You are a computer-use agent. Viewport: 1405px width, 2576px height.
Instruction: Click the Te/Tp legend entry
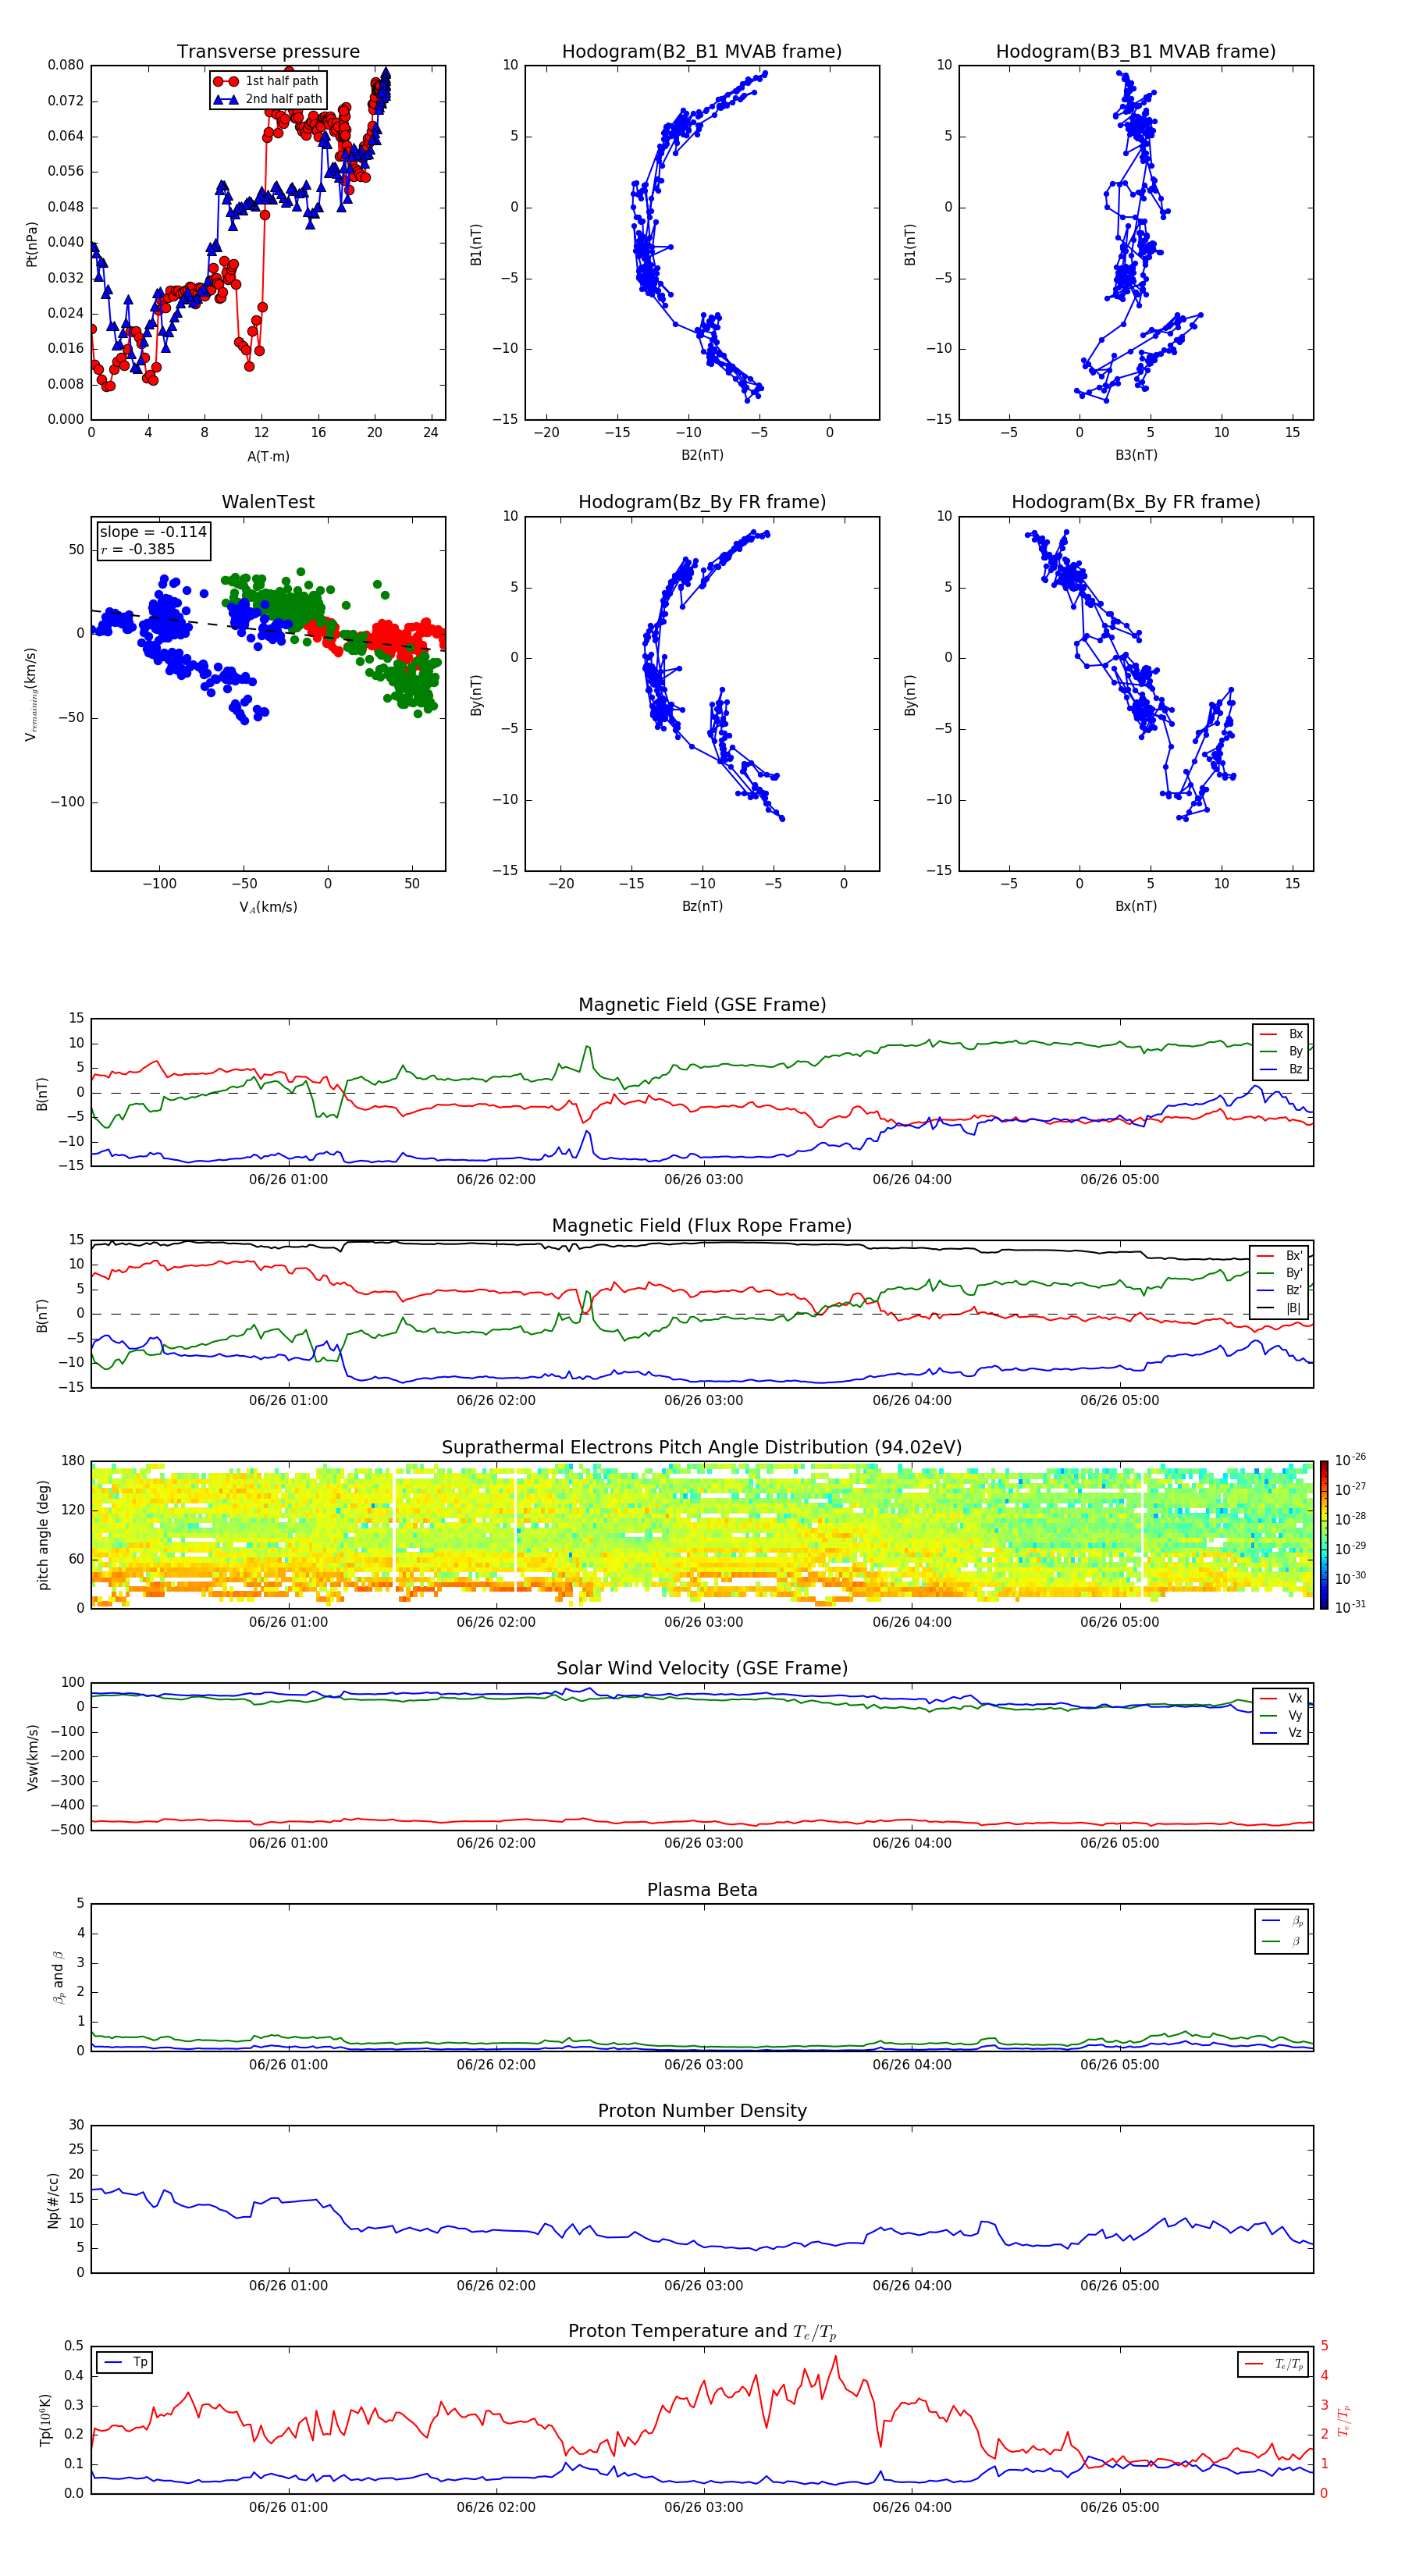coord(1273,2364)
